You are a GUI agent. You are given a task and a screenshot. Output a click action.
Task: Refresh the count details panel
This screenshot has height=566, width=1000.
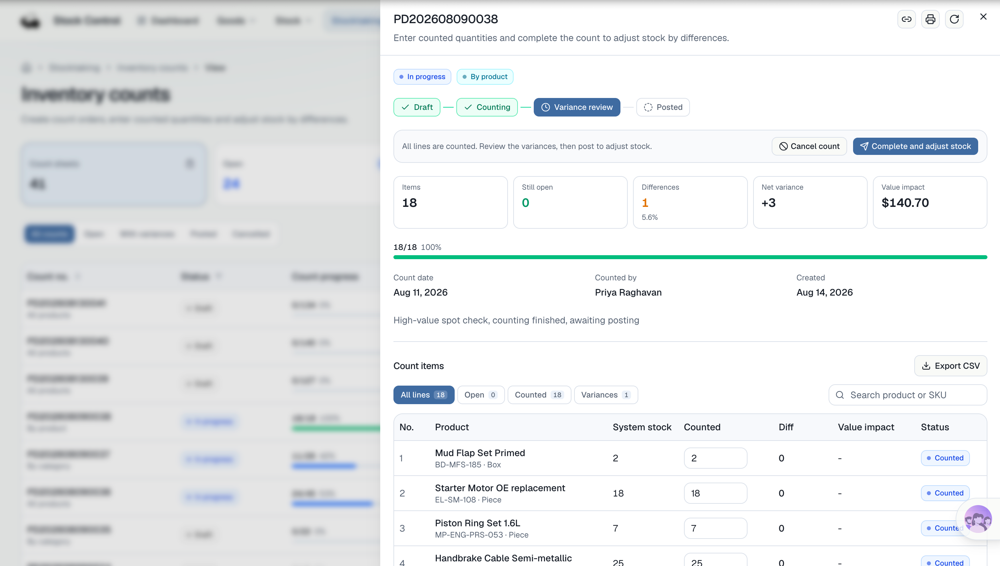(x=954, y=19)
